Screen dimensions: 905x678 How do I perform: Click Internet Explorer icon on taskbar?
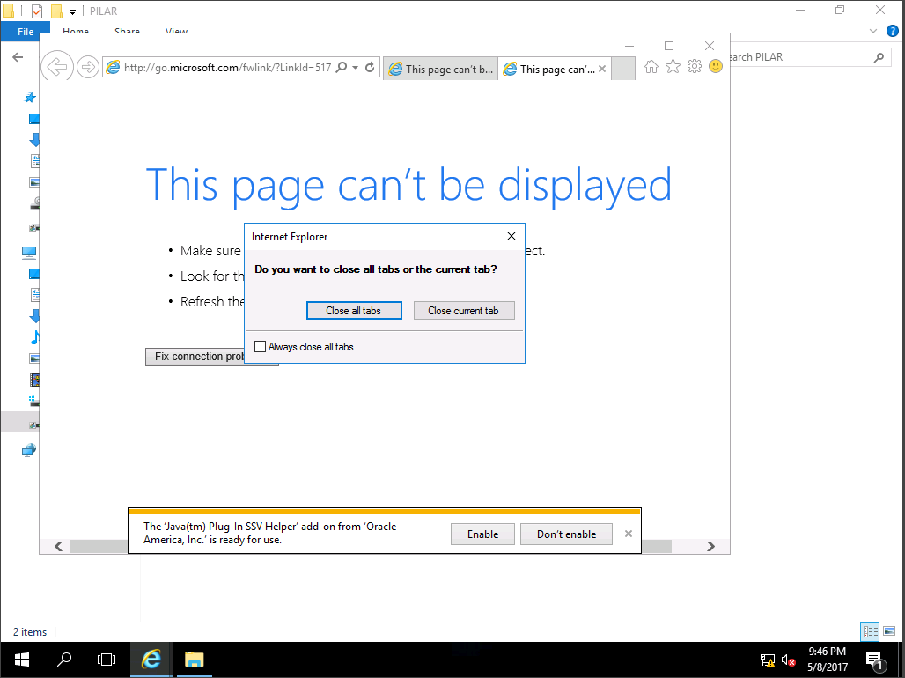pyautogui.click(x=151, y=660)
